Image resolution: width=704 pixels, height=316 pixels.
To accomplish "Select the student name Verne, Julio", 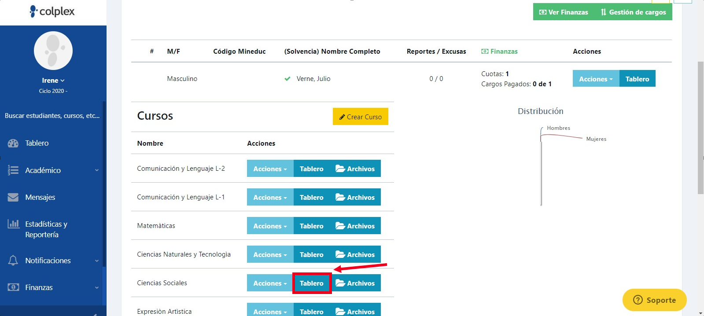I will (313, 79).
